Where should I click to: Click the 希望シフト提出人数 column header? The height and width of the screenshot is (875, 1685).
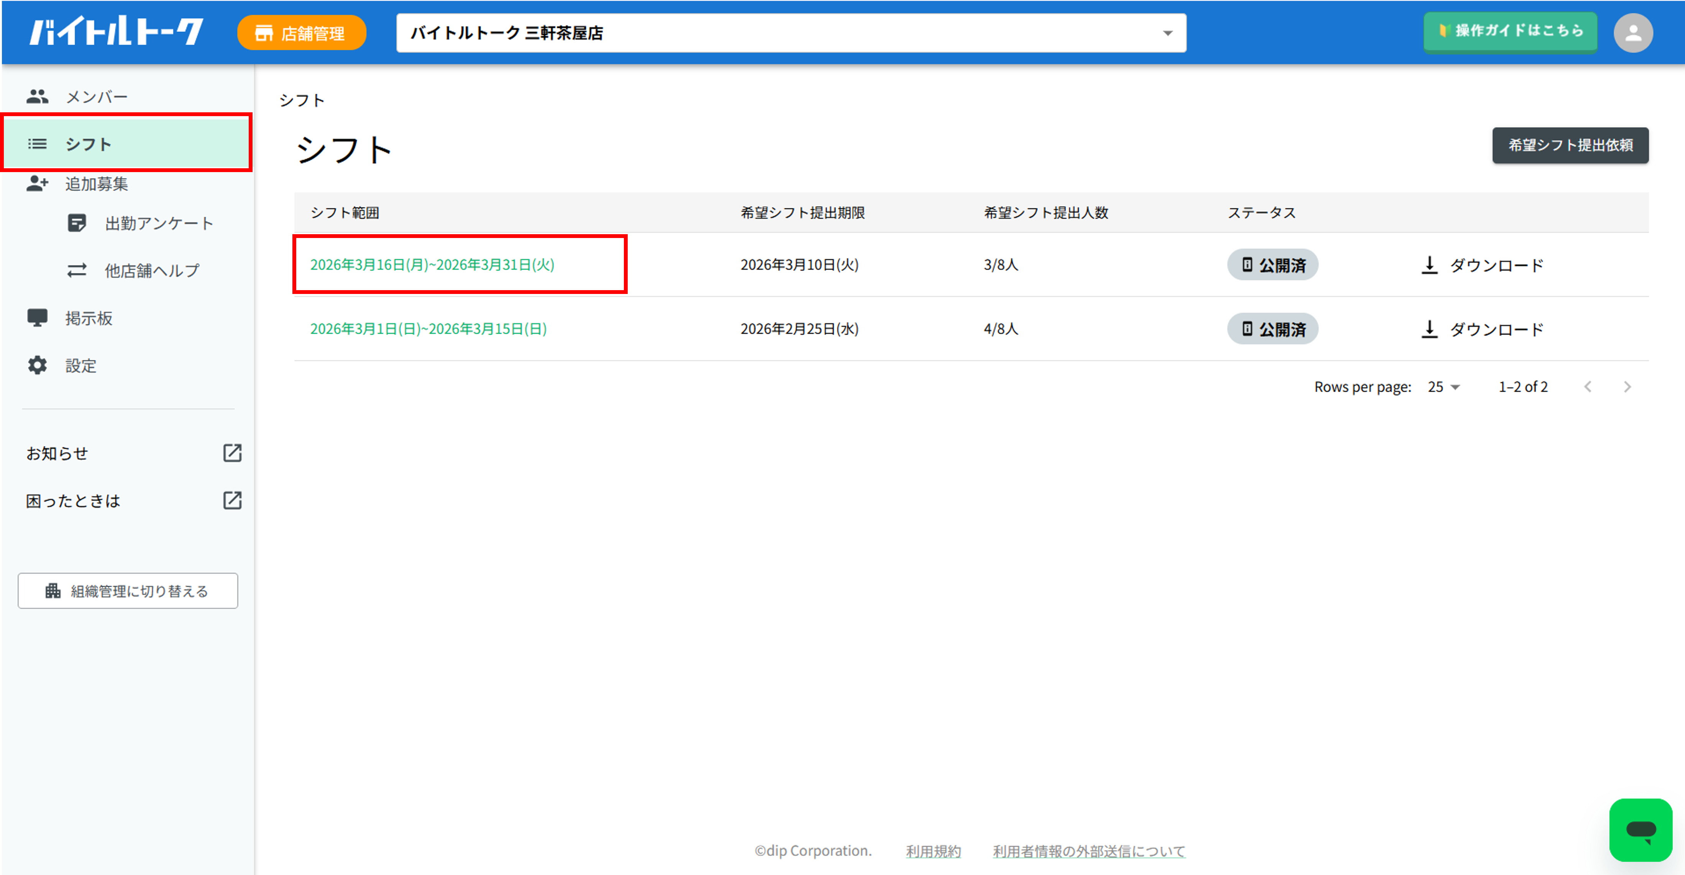1046,213
